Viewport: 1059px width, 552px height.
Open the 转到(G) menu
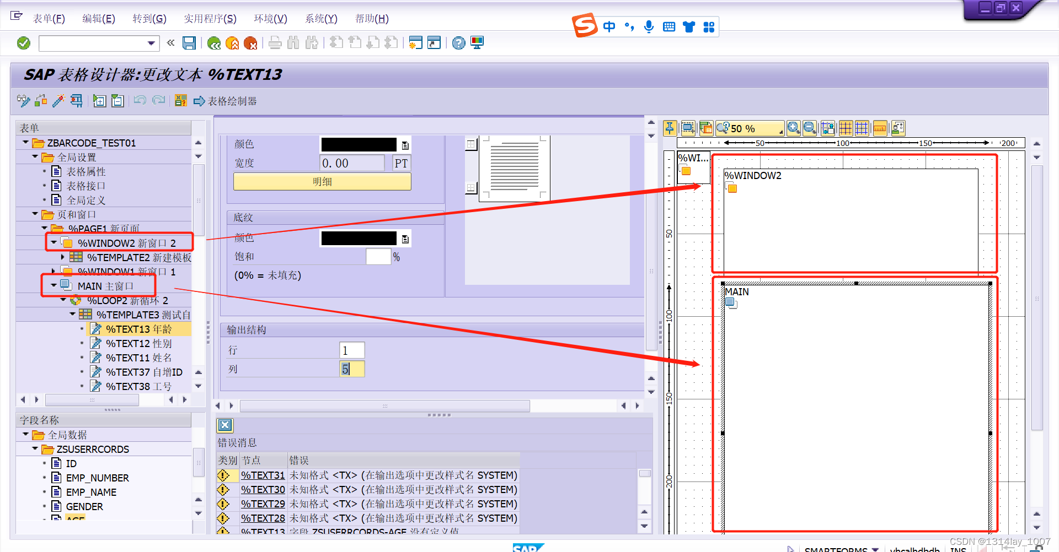pyautogui.click(x=149, y=19)
